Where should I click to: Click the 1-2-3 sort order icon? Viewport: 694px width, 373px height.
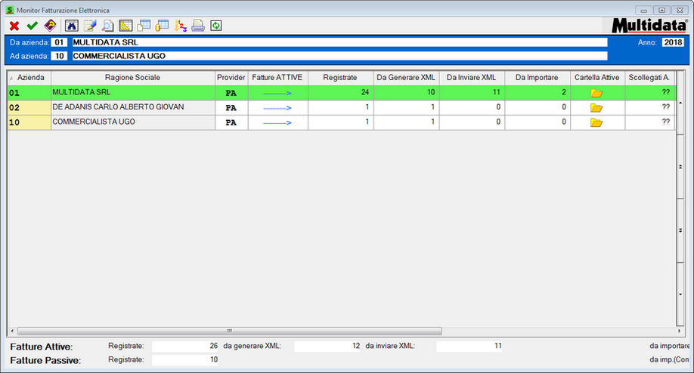pyautogui.click(x=180, y=26)
